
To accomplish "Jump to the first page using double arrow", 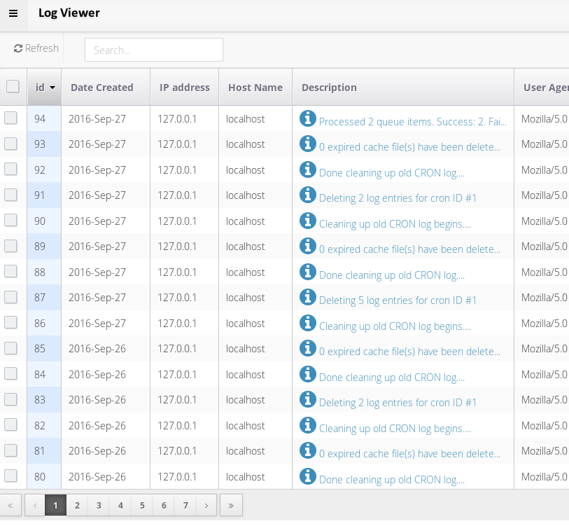I will [x=10, y=505].
